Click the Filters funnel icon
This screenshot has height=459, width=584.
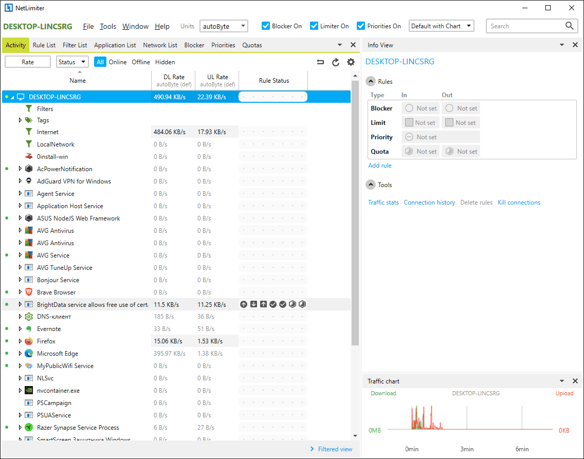coord(29,108)
